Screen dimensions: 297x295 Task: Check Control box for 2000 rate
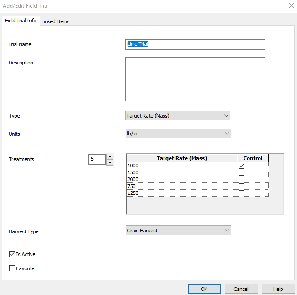coord(241,179)
